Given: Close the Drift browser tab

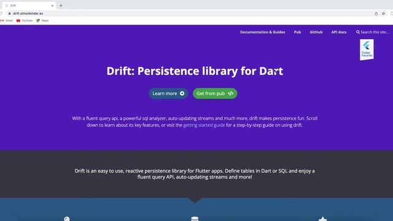Looking at the screenshot, I should point(52,6).
